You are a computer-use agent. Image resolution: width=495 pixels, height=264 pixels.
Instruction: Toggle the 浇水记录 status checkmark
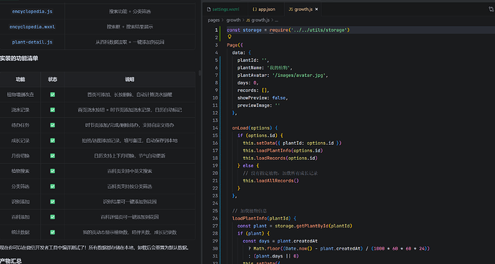(52, 110)
